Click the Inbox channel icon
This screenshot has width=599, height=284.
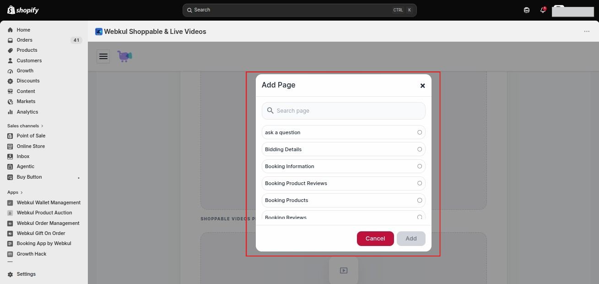pyautogui.click(x=11, y=157)
